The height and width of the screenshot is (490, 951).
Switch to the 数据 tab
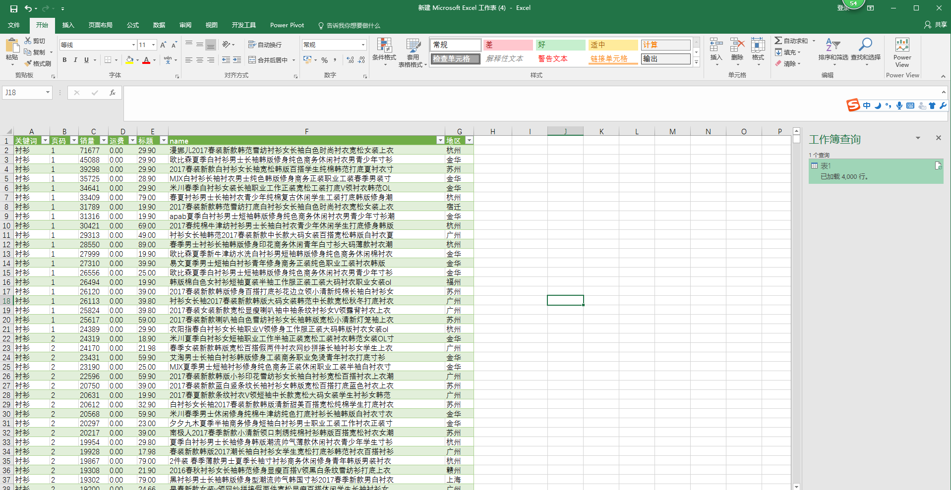pyautogui.click(x=159, y=25)
